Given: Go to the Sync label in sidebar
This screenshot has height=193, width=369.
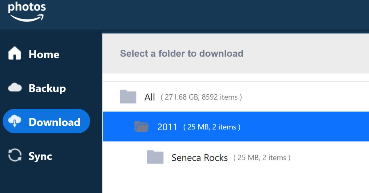Looking at the screenshot, I should 40,156.
